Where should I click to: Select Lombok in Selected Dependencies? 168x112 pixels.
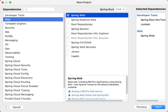click(145, 24)
